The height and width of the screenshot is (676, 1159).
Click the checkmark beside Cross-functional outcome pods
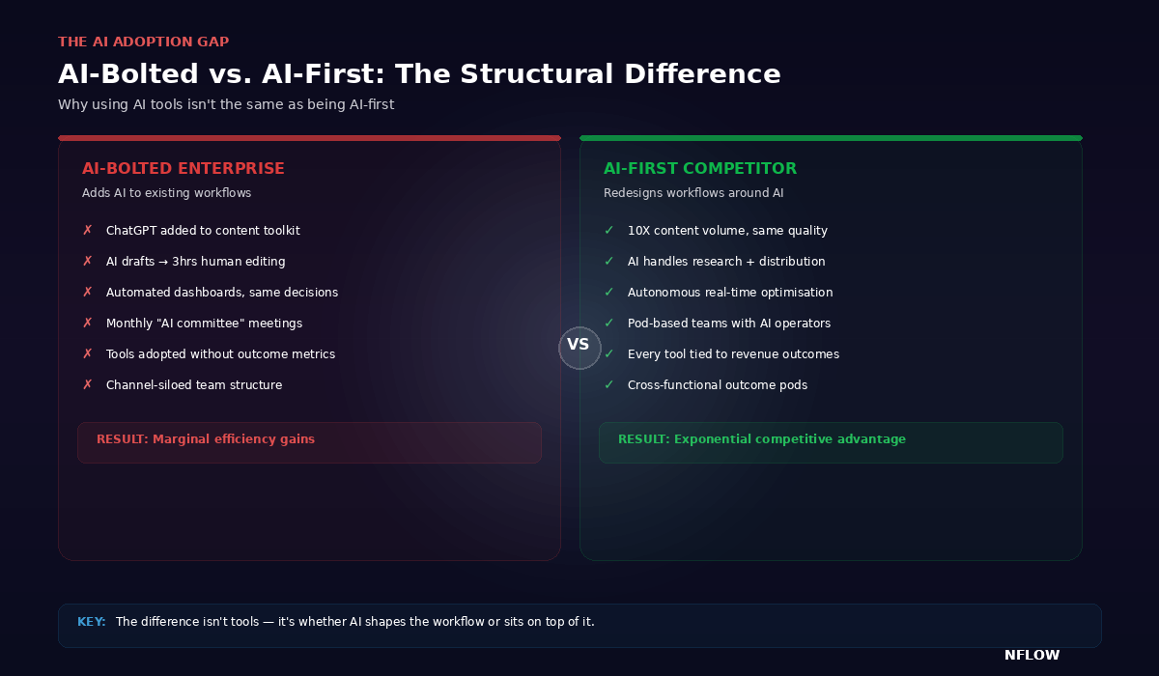[x=608, y=385]
